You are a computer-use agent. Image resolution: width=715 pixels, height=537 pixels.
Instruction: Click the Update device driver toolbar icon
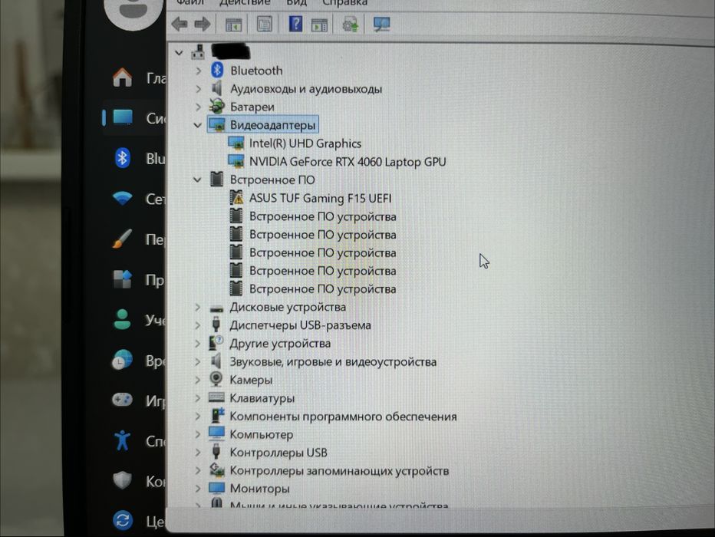point(350,24)
